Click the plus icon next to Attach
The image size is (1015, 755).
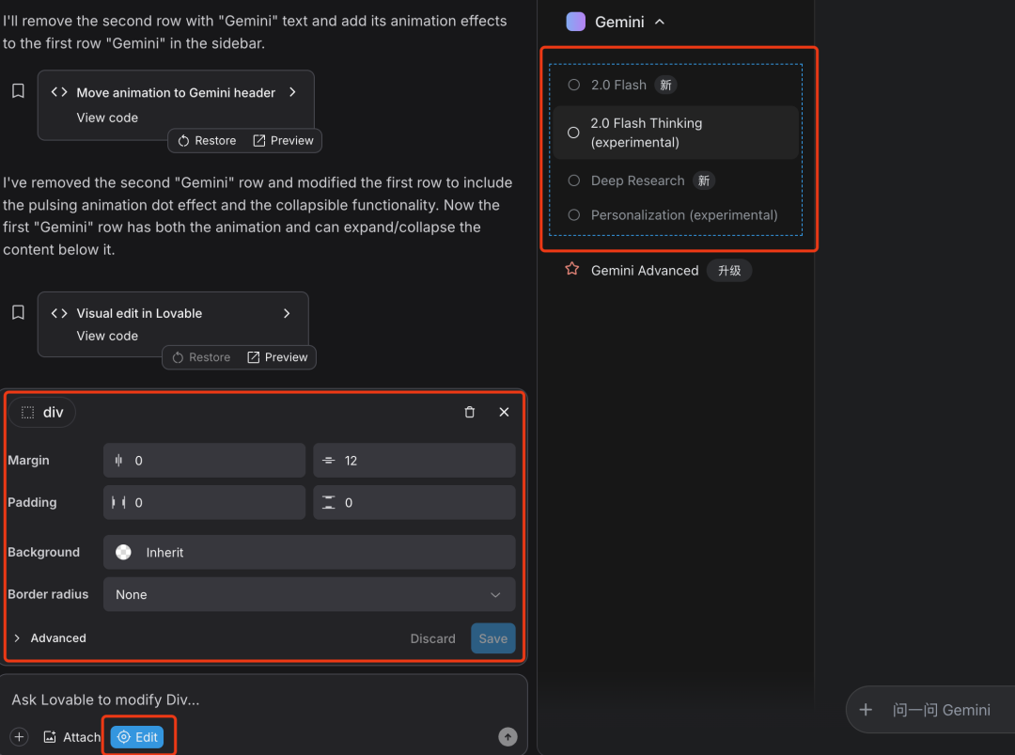click(x=20, y=737)
